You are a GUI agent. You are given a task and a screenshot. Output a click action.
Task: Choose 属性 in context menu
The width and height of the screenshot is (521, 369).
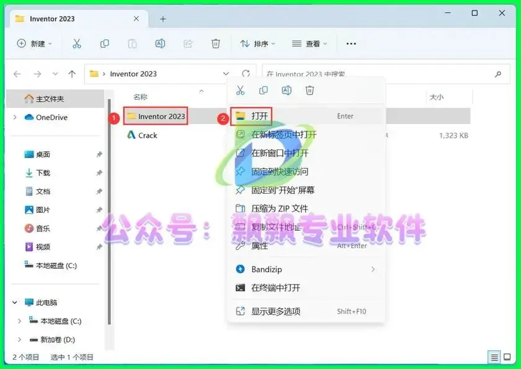(306, 246)
